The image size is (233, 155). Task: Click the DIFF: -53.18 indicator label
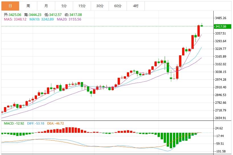point(36,123)
